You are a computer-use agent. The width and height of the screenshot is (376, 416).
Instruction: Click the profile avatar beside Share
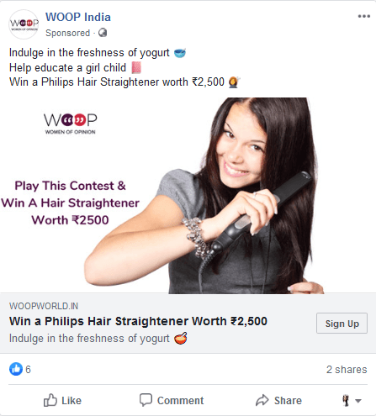[346, 400]
